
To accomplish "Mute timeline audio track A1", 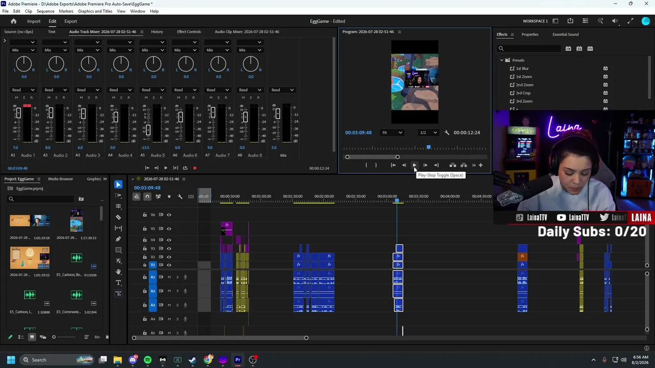I will tap(169, 277).
